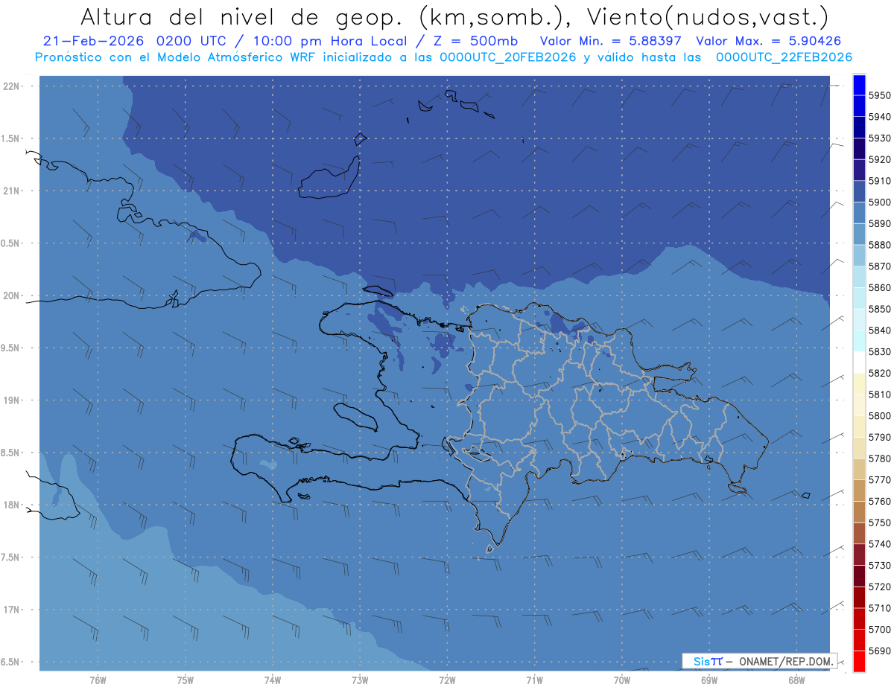Click the '21N' latitude label
This screenshot has height=690, width=894.
(11, 191)
